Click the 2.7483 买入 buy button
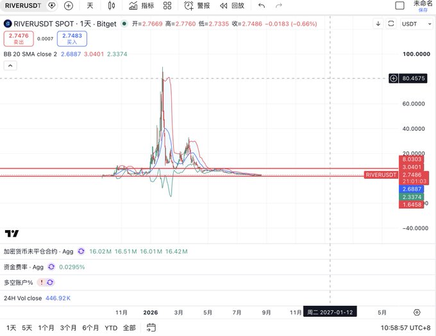The image size is (436, 336). tap(72, 38)
